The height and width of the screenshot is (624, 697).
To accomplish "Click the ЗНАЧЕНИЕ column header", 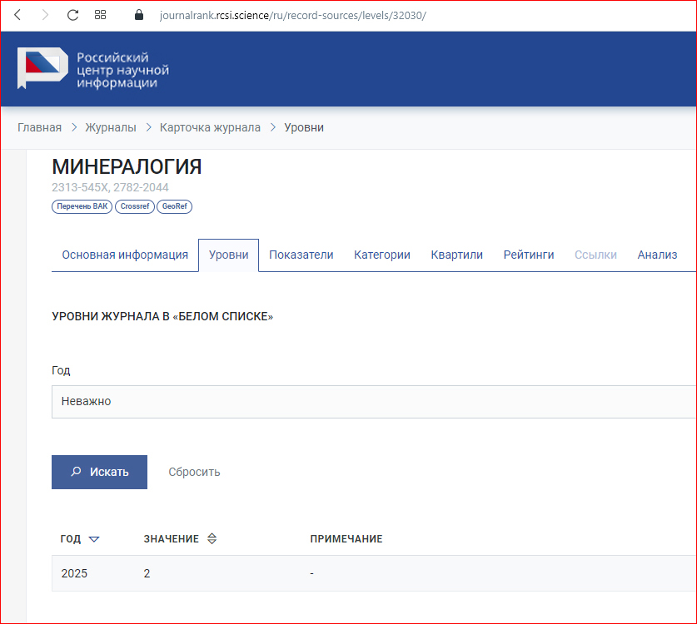I will 172,539.
